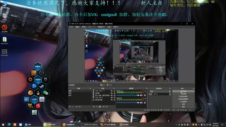Lock the 显示器采集 source
Screen dimensions: 226x127
[114, 100]
